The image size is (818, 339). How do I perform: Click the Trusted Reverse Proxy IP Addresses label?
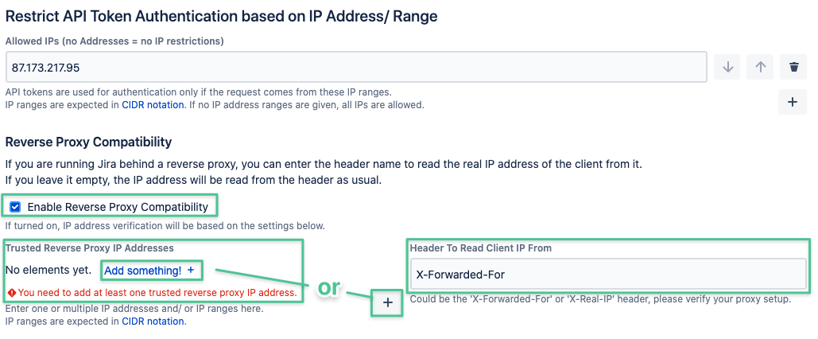point(90,248)
